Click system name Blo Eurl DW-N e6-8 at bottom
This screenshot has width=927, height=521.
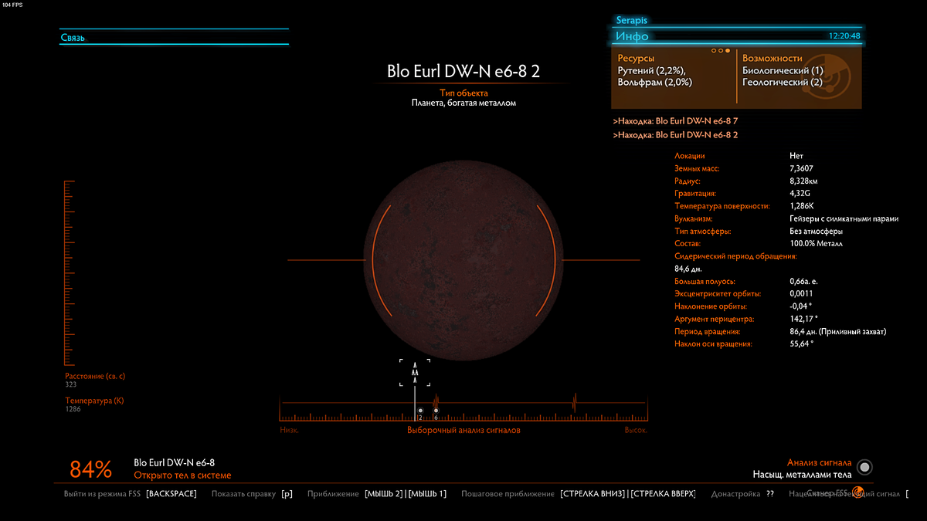point(174,462)
